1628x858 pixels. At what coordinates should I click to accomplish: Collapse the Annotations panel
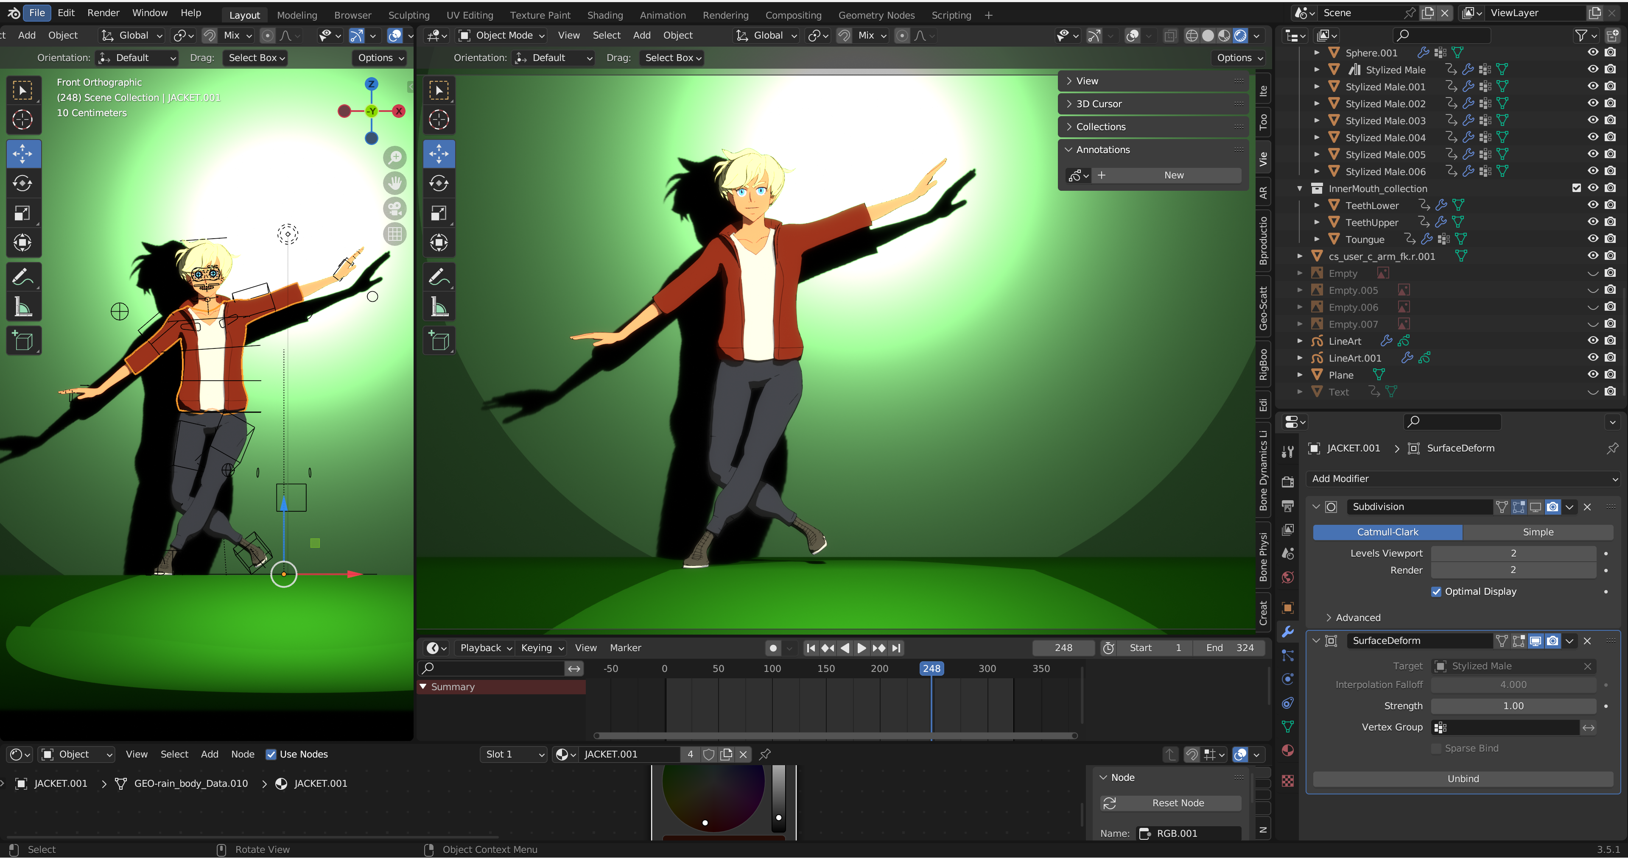coord(1153,149)
